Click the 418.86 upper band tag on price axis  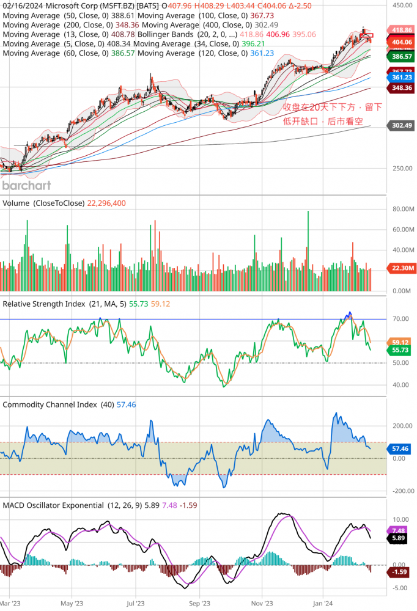click(401, 30)
